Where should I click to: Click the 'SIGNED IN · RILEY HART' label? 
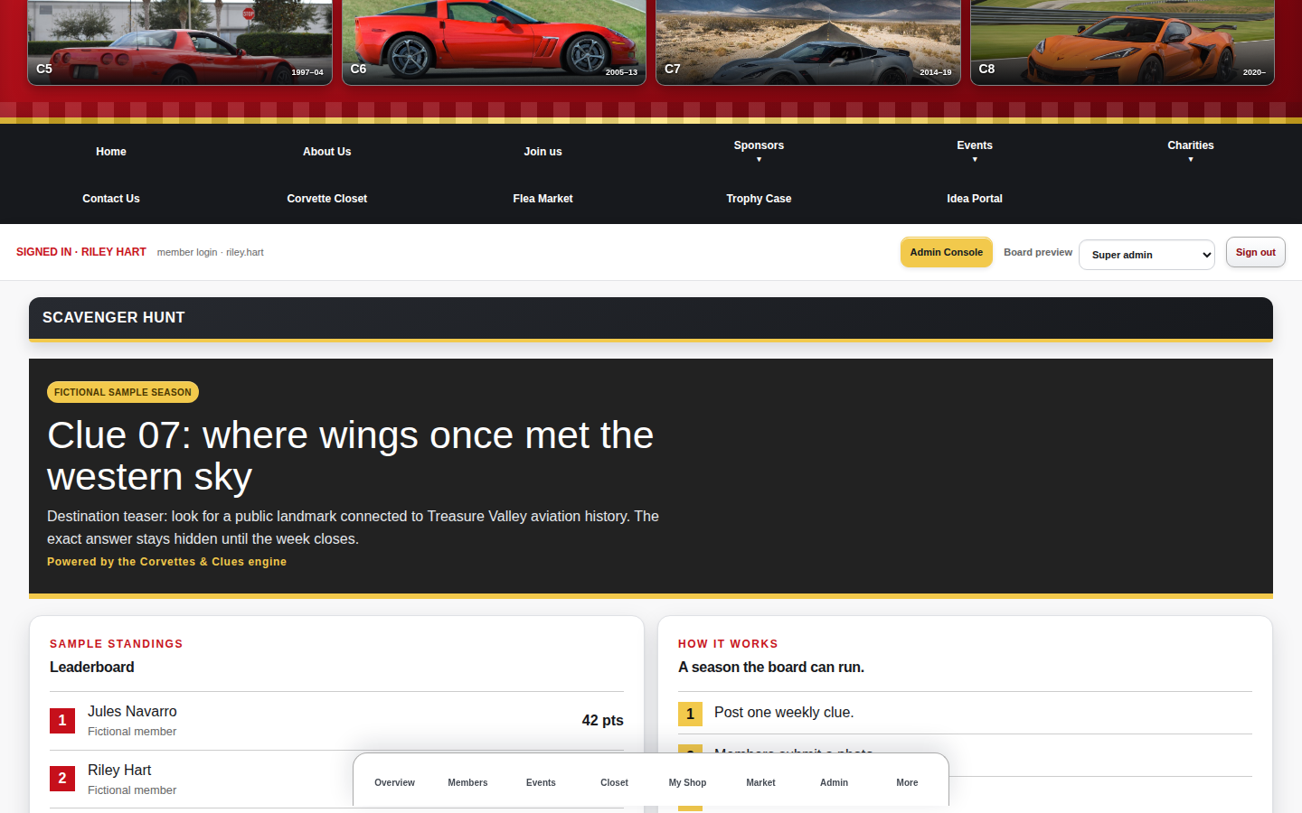point(81,252)
